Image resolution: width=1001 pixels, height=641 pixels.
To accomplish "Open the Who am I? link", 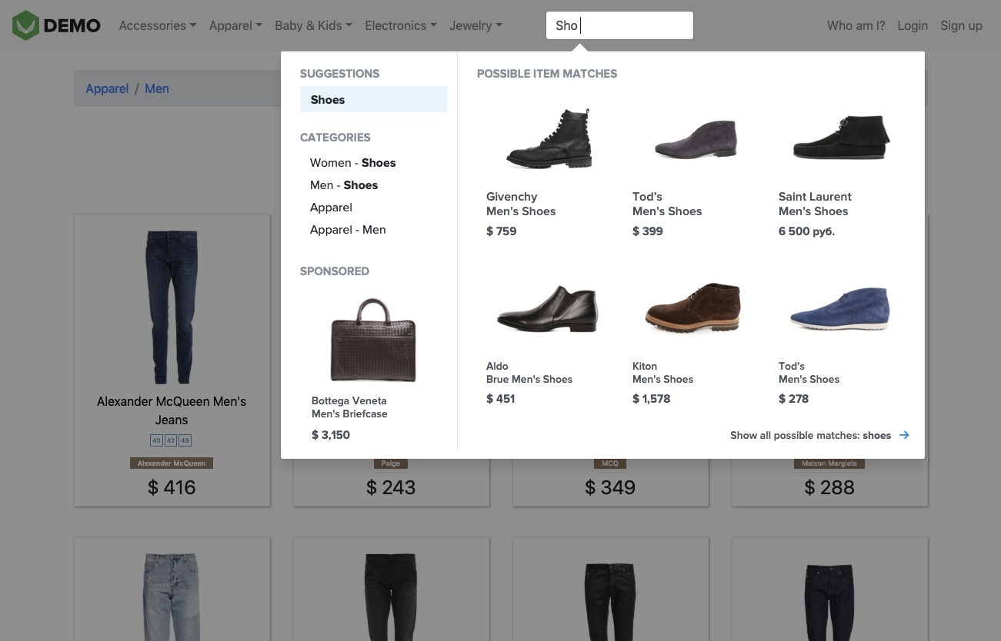I will click(856, 25).
